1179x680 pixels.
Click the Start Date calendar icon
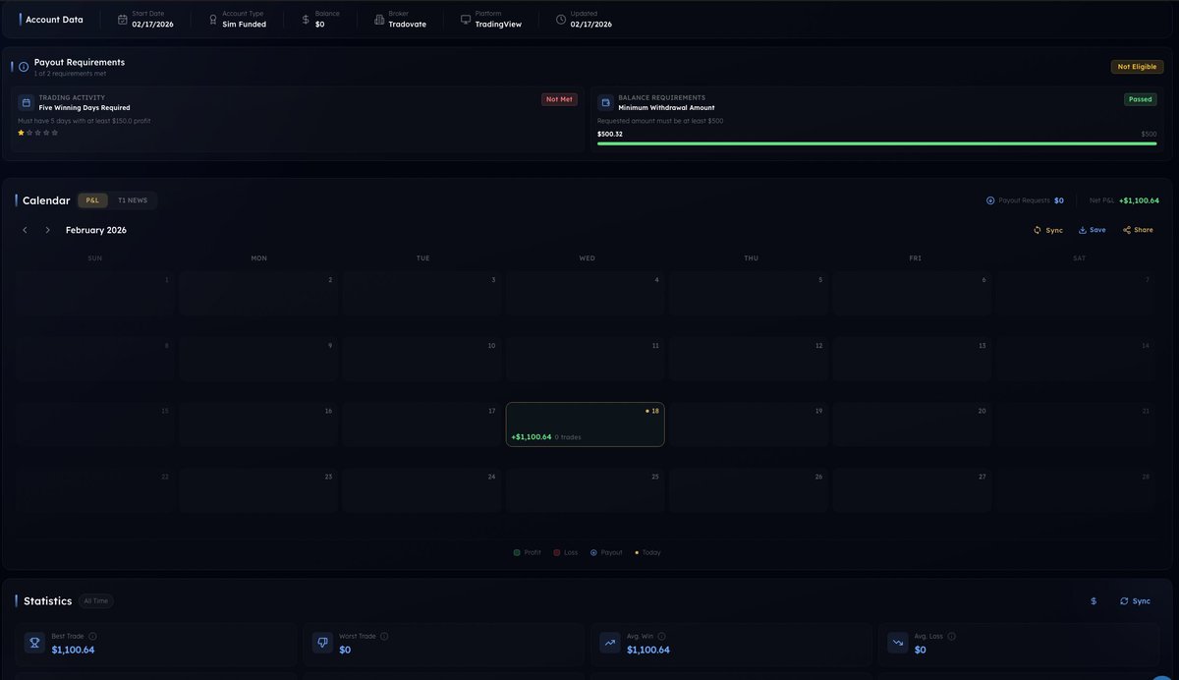point(122,19)
